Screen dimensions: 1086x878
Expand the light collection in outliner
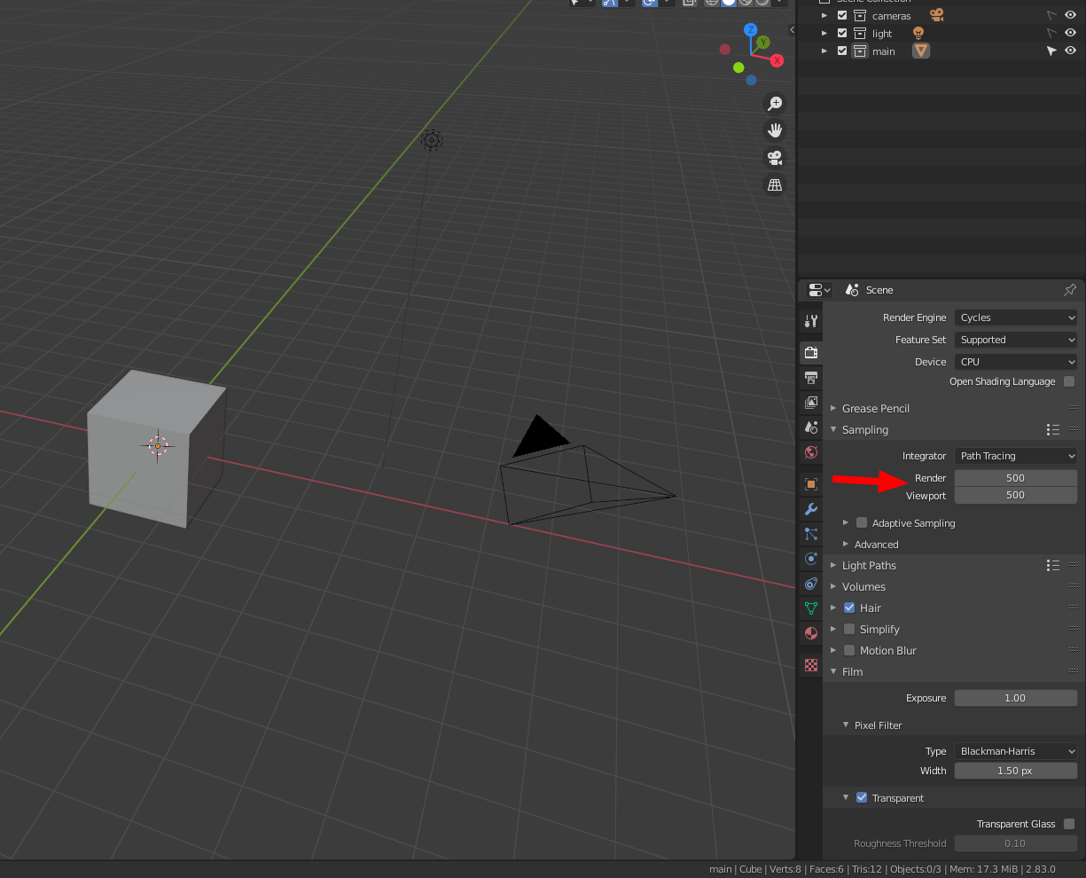point(824,33)
